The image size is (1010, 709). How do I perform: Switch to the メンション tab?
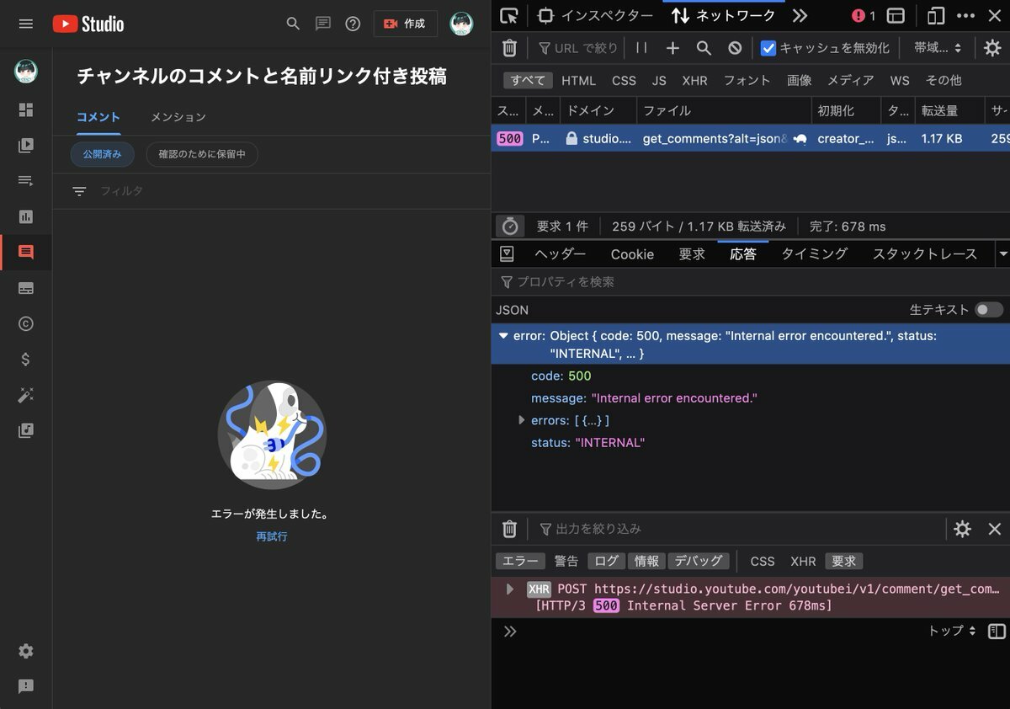(x=178, y=117)
